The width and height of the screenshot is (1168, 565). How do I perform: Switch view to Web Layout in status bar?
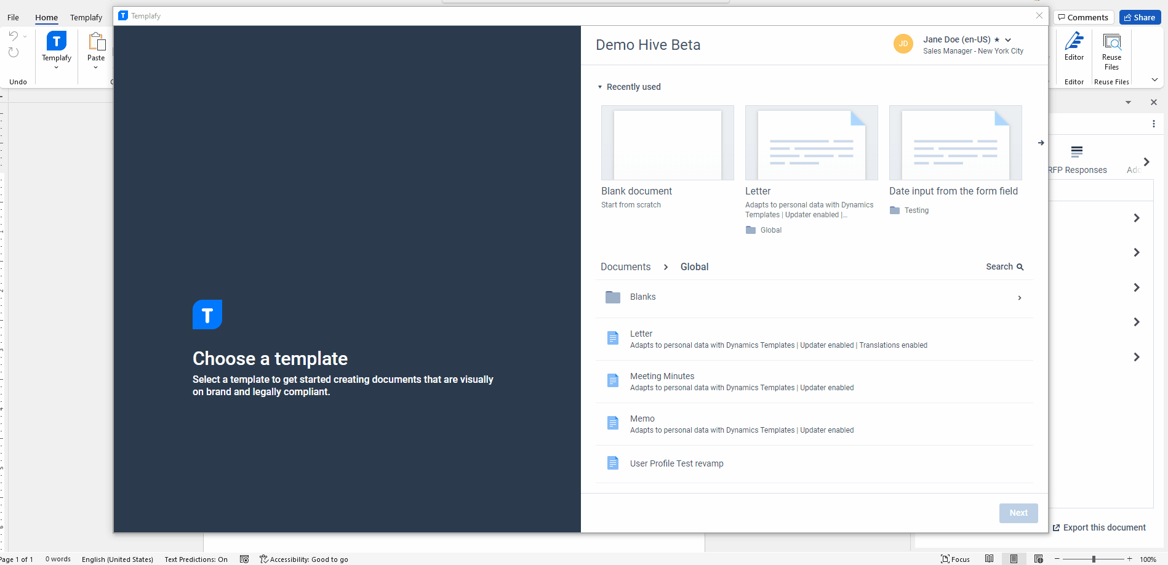(1039, 559)
